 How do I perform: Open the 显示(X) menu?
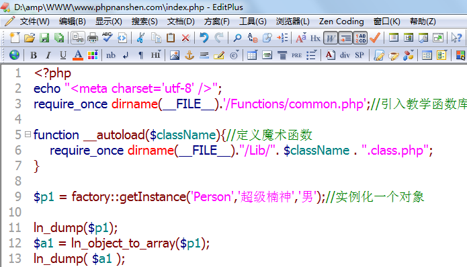(109, 22)
